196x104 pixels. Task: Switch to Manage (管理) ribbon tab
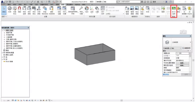[63, 5]
